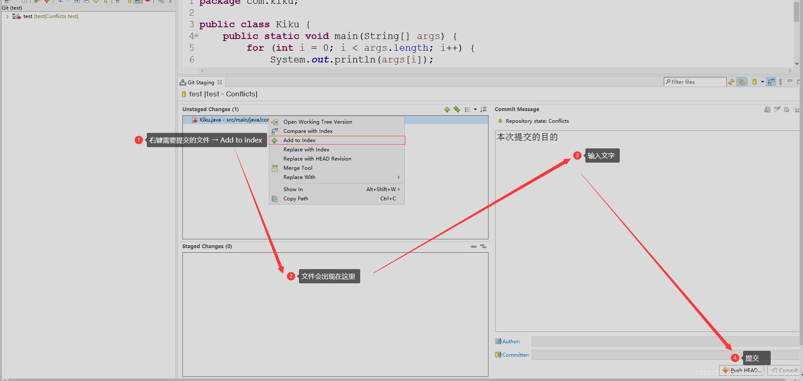803x381 pixels.
Task: Click inside the commit message text area
Action: point(647,231)
